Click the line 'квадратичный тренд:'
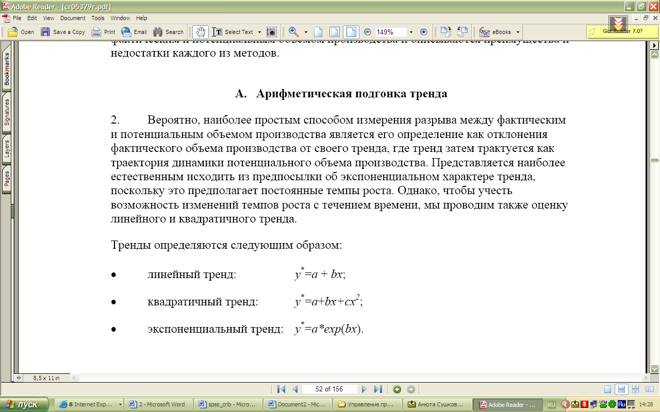 pos(203,302)
